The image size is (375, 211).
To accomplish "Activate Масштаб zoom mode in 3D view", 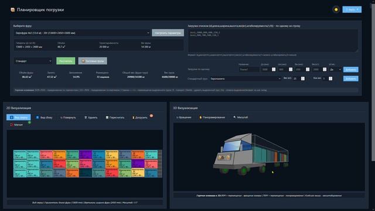I will (x=241, y=117).
